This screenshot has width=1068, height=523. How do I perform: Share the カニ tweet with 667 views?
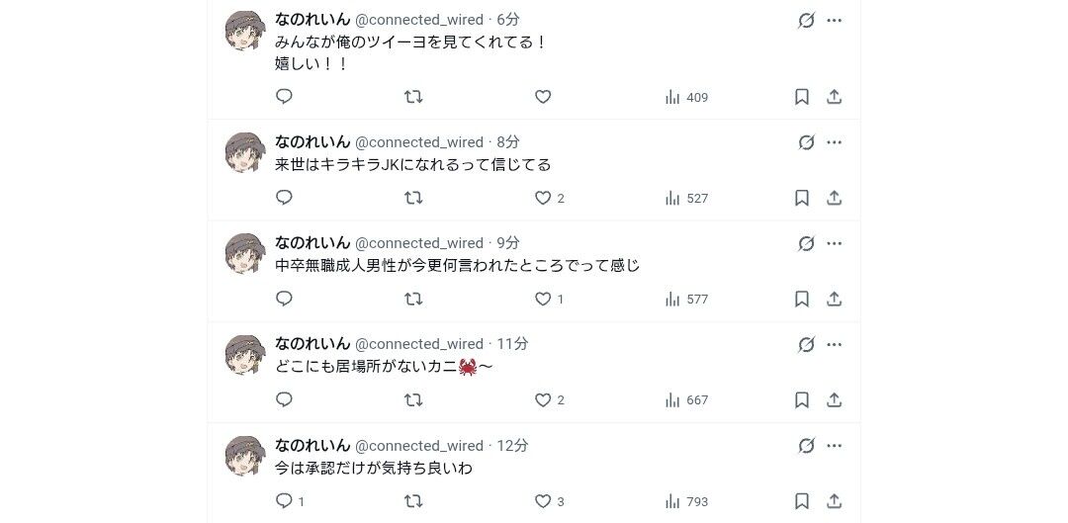click(x=834, y=399)
